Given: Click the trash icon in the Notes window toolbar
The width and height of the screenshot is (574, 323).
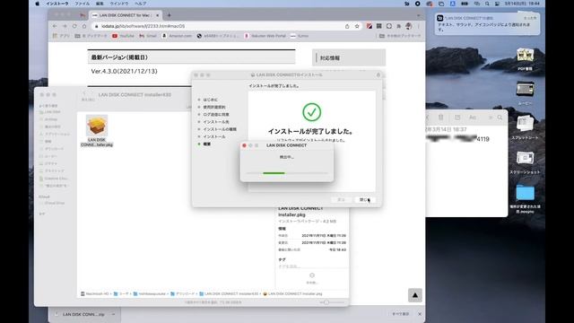Looking at the screenshot, I should pyautogui.click(x=440, y=118).
